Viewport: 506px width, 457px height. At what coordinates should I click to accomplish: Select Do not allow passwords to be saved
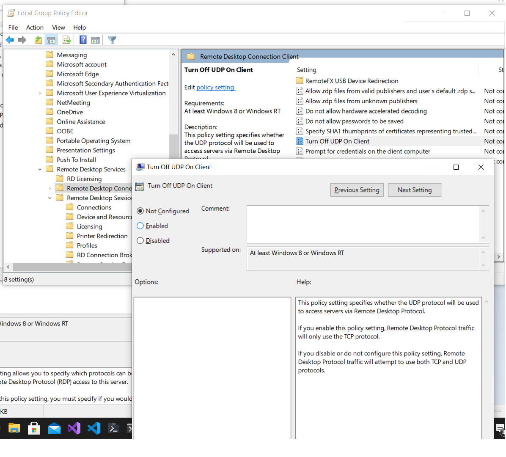point(355,121)
